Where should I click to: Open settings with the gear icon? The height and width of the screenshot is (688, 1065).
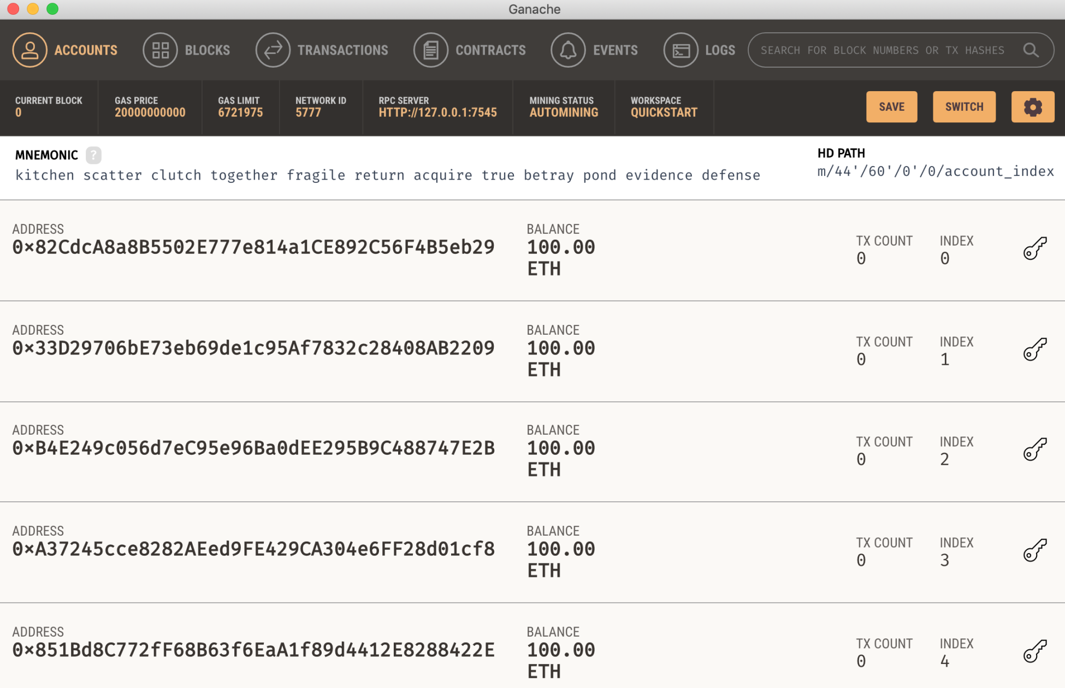[x=1032, y=107]
